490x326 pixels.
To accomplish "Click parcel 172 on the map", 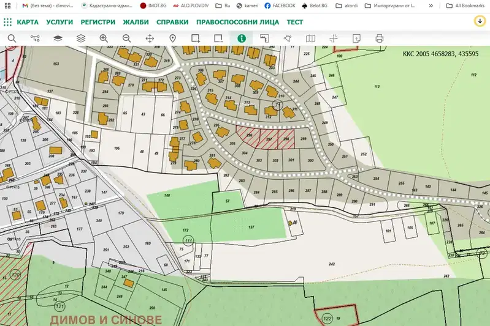I will pyautogui.click(x=186, y=231).
